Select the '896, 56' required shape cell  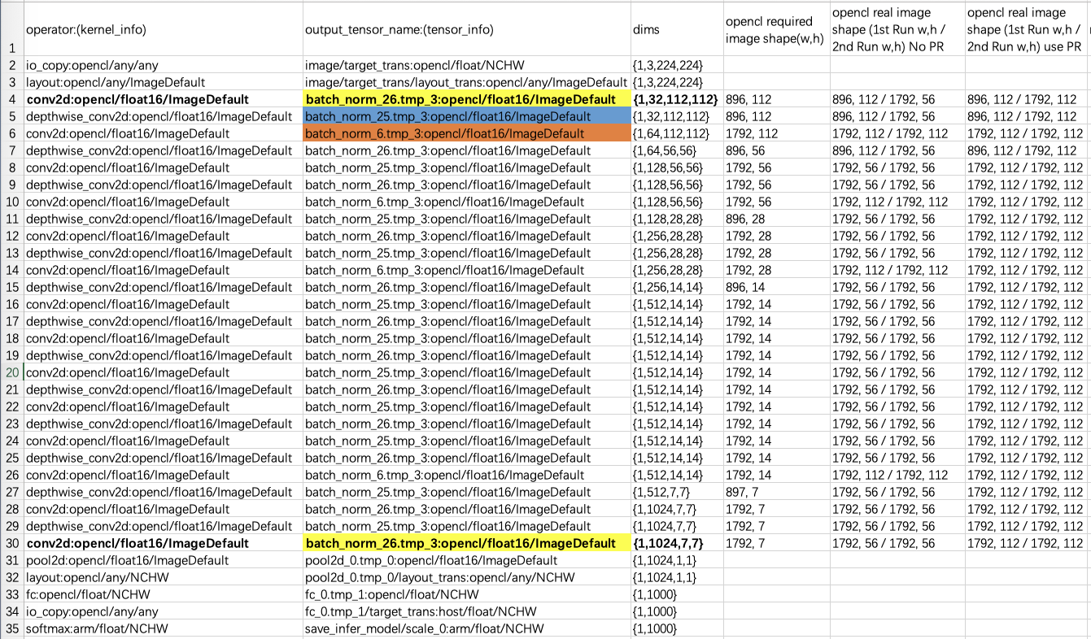click(776, 150)
